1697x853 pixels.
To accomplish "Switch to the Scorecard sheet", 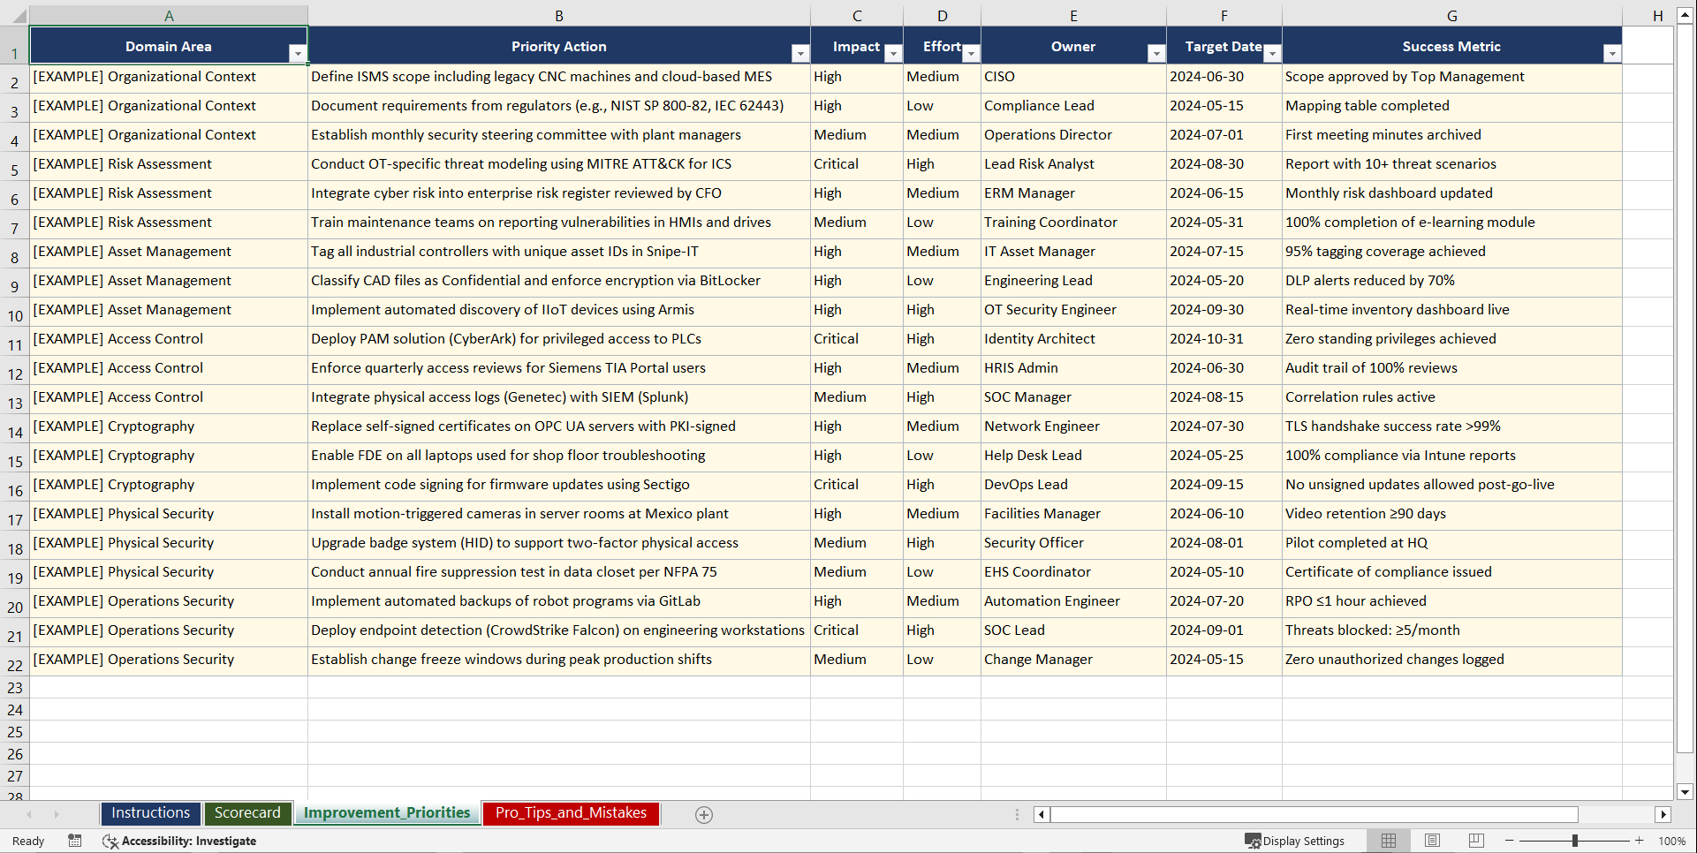I will (247, 812).
